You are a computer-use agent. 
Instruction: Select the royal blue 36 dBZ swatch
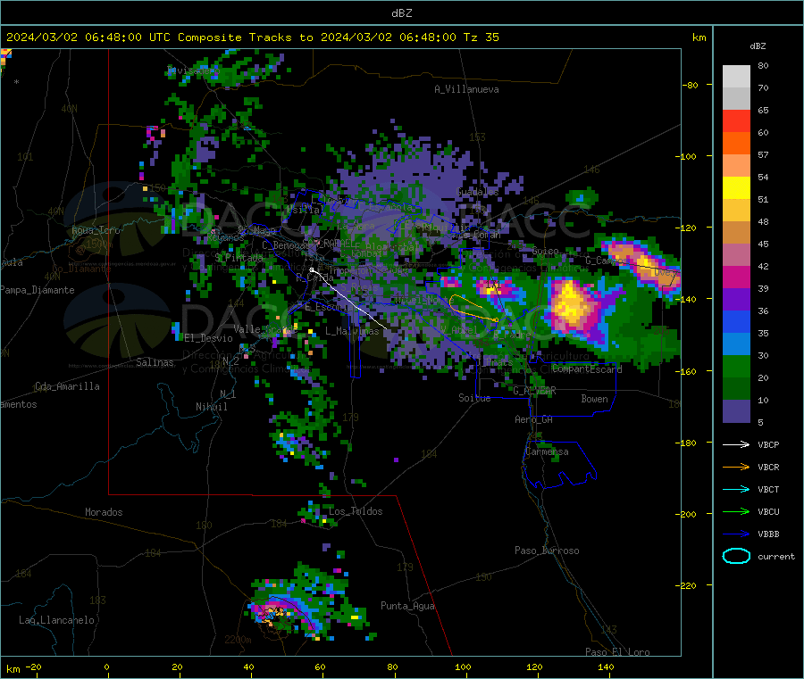736,321
